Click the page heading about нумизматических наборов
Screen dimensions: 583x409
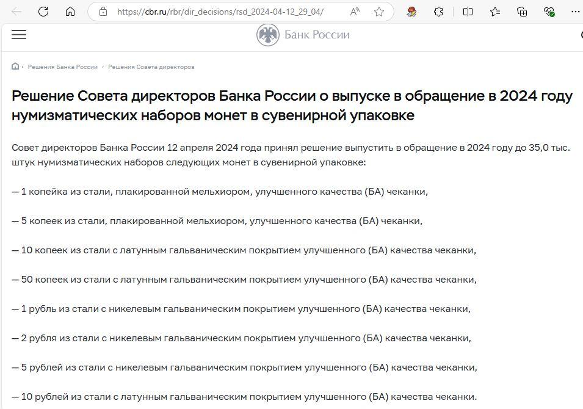(x=292, y=106)
